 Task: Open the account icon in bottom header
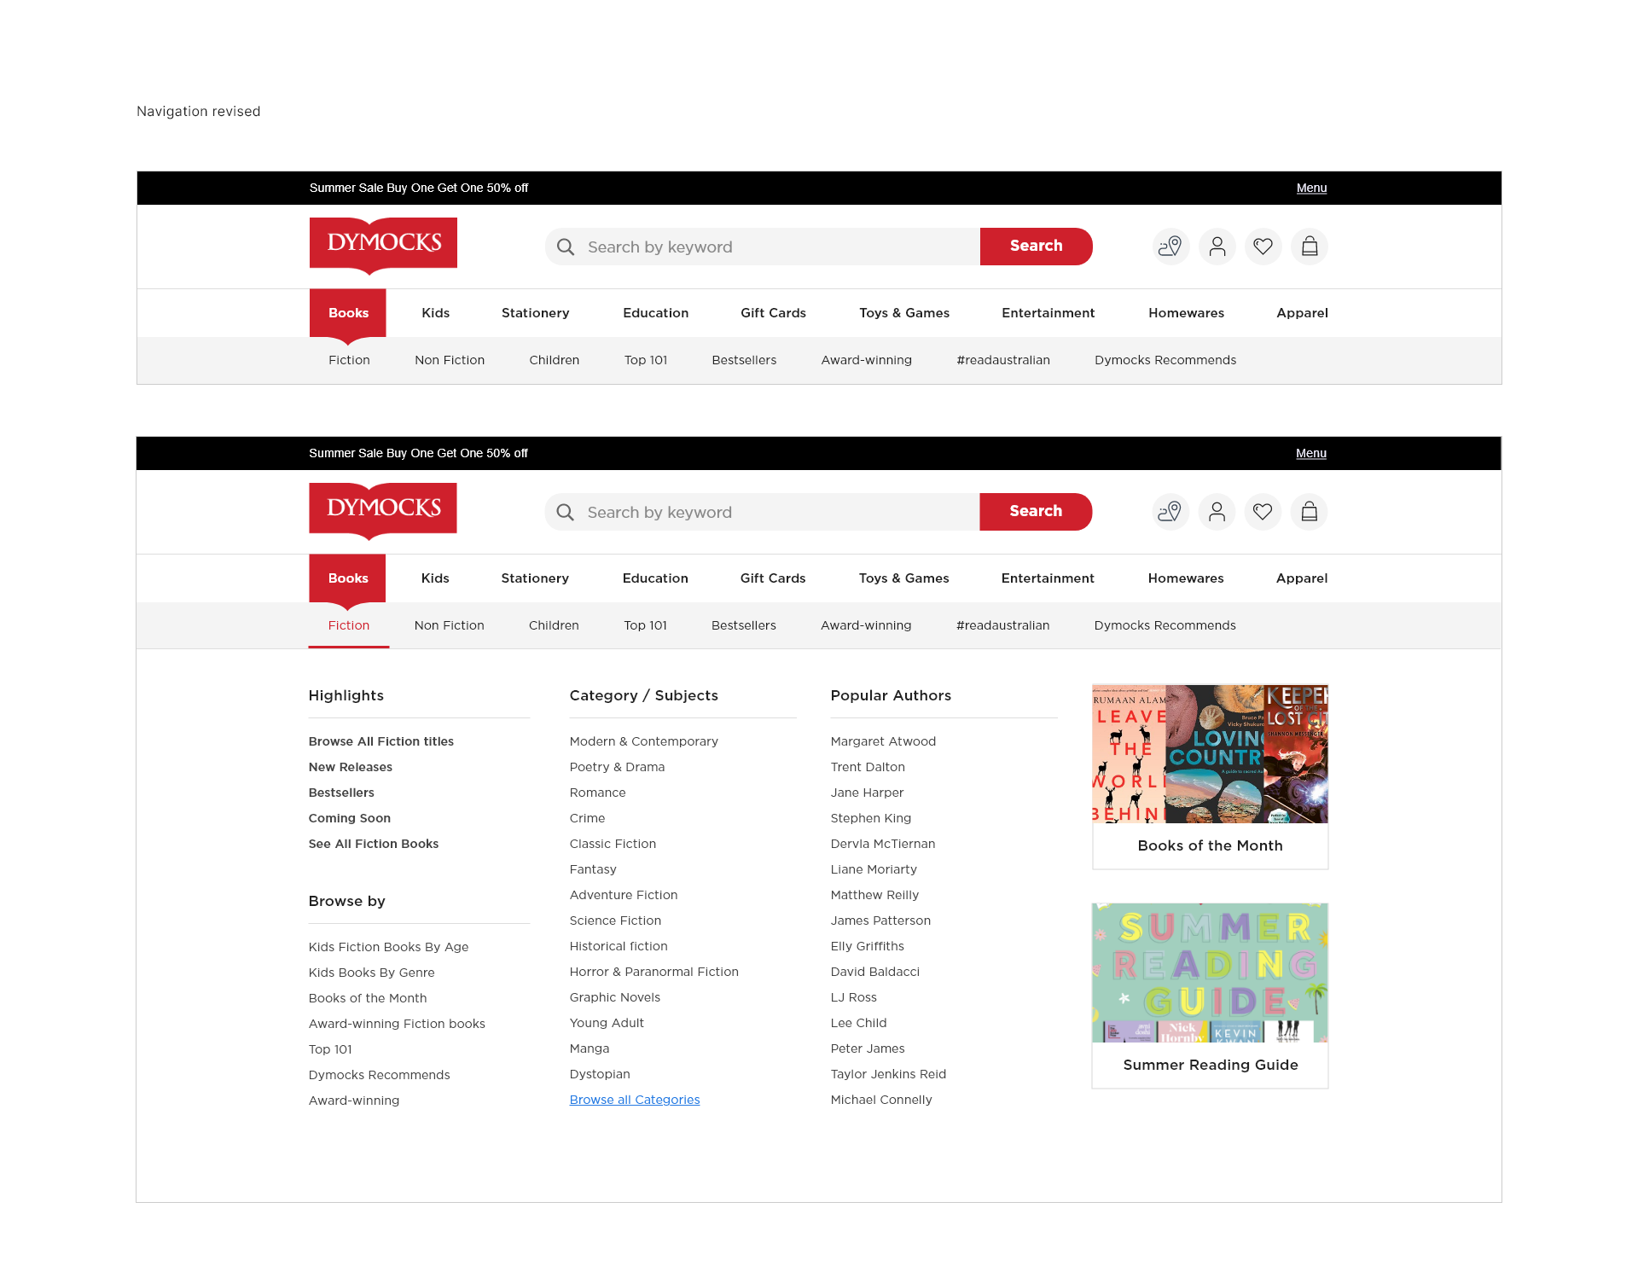1217,512
